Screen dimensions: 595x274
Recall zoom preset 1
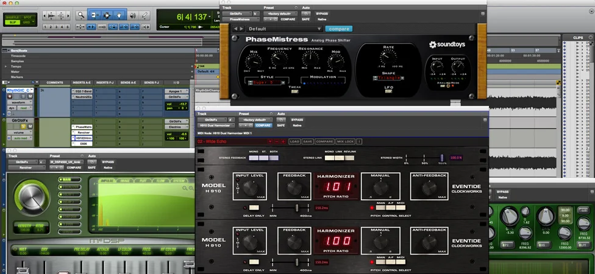click(x=45, y=27)
